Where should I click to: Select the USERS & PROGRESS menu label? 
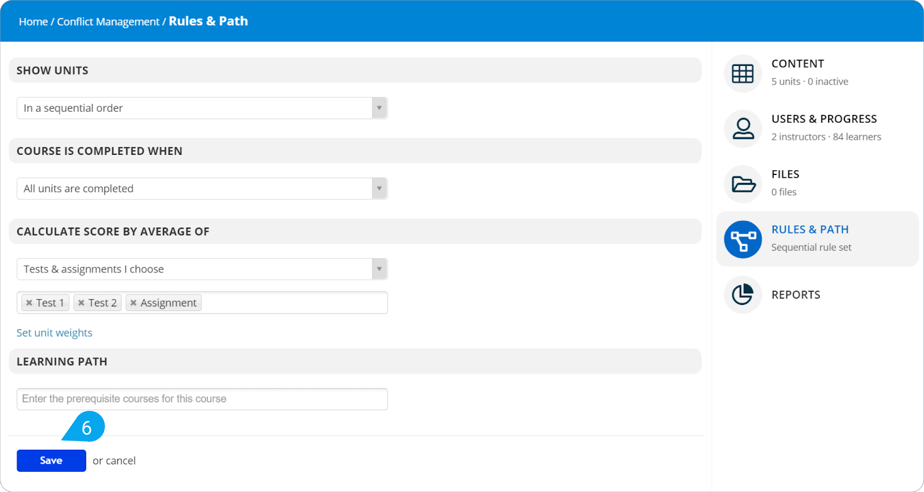coord(824,119)
